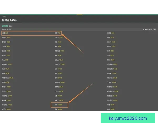
Task: Choose Italy at odds 26.00
Action: tap(113, 42)
